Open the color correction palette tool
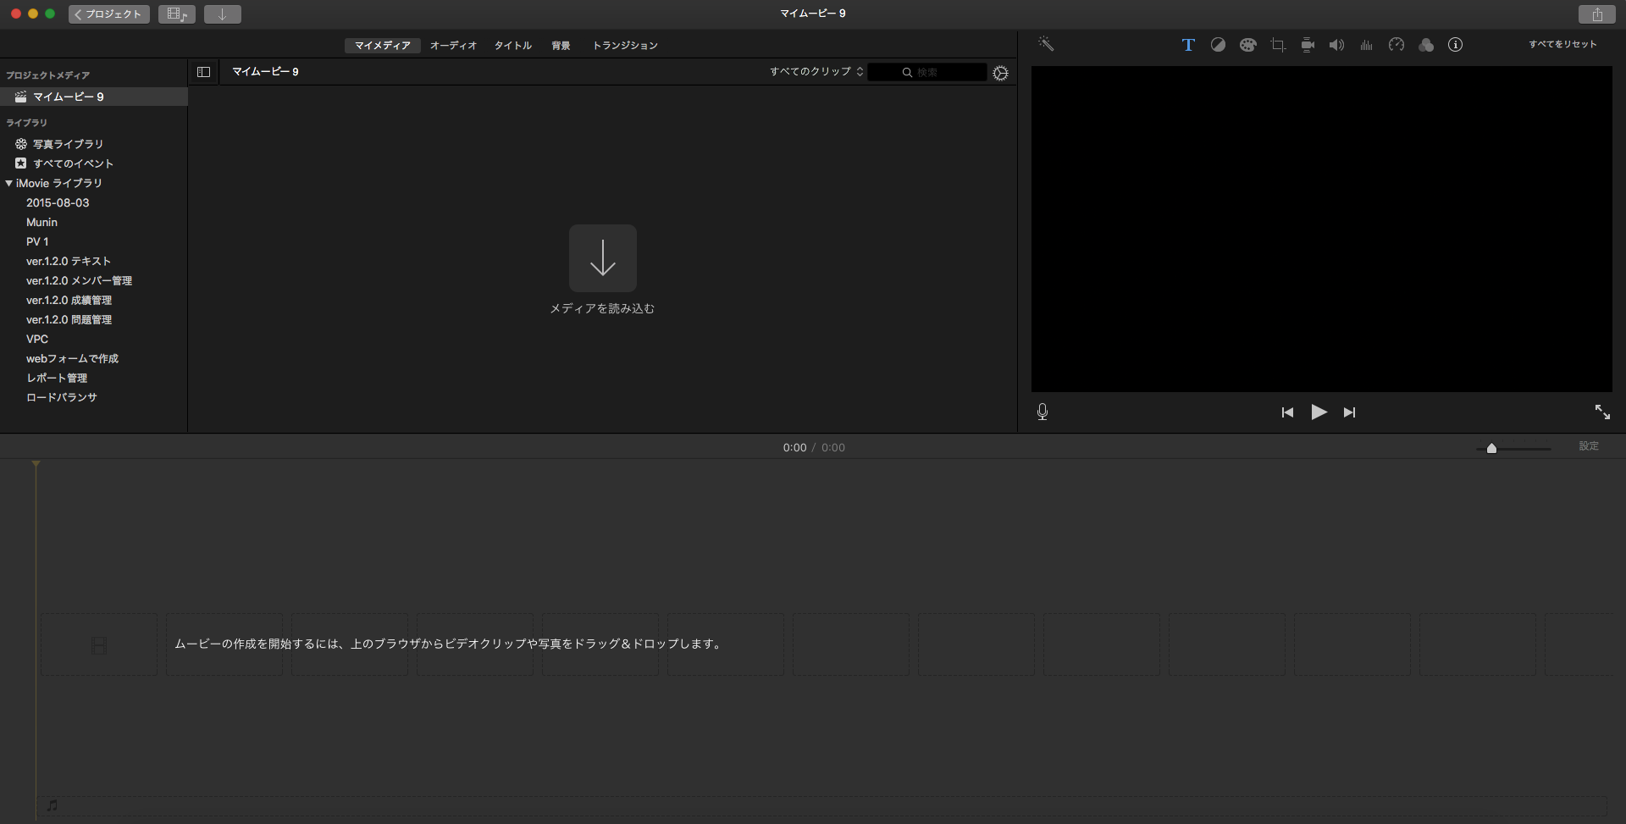This screenshot has width=1626, height=824. tap(1247, 45)
